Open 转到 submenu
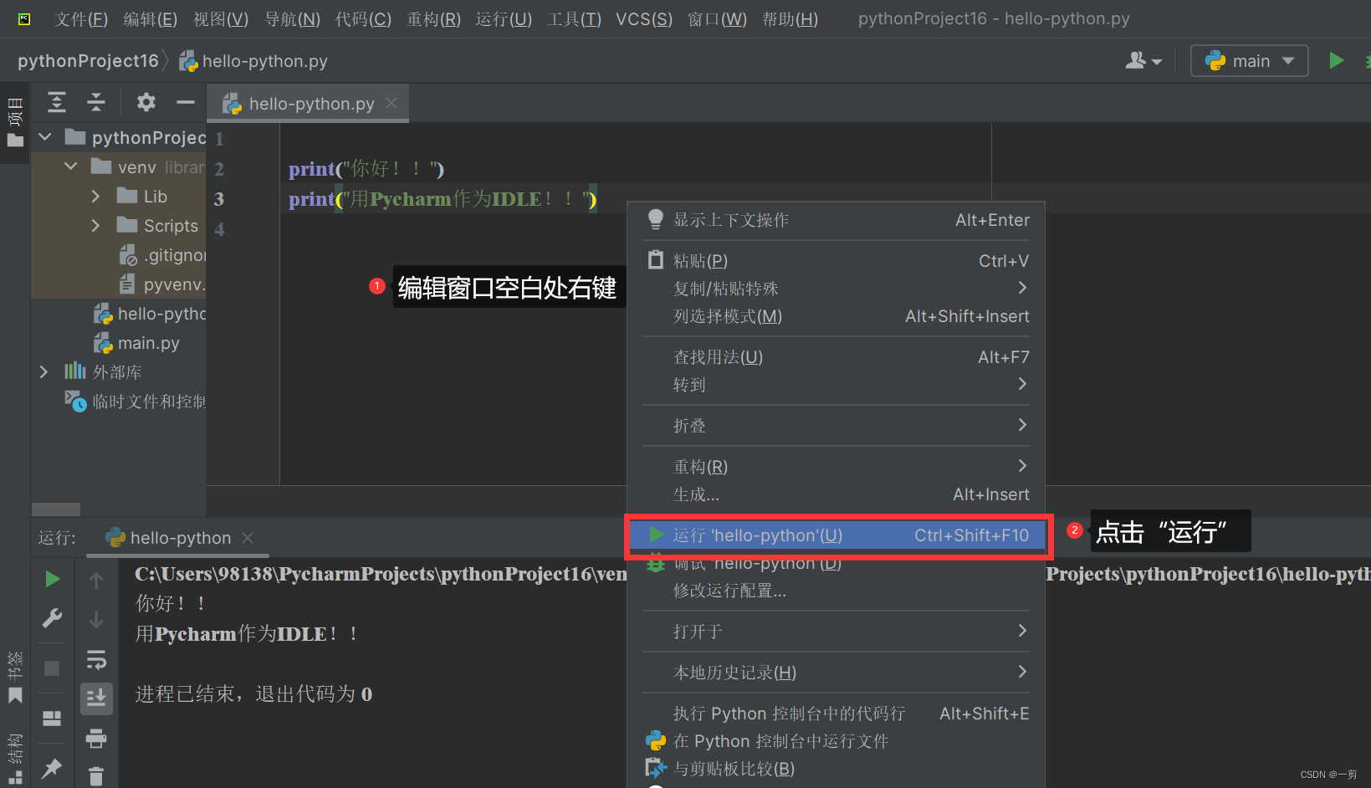Screen dimensions: 1371x788 click(x=836, y=384)
